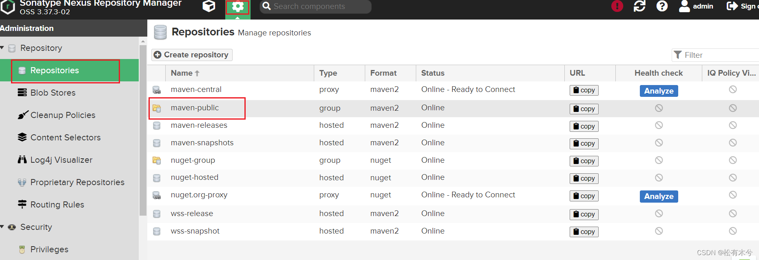The height and width of the screenshot is (260, 759).
Task: Analyze health of nuget.org-proxy repository
Action: [659, 197]
